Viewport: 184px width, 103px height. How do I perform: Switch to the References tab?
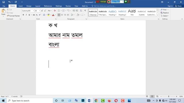pos(48,6)
